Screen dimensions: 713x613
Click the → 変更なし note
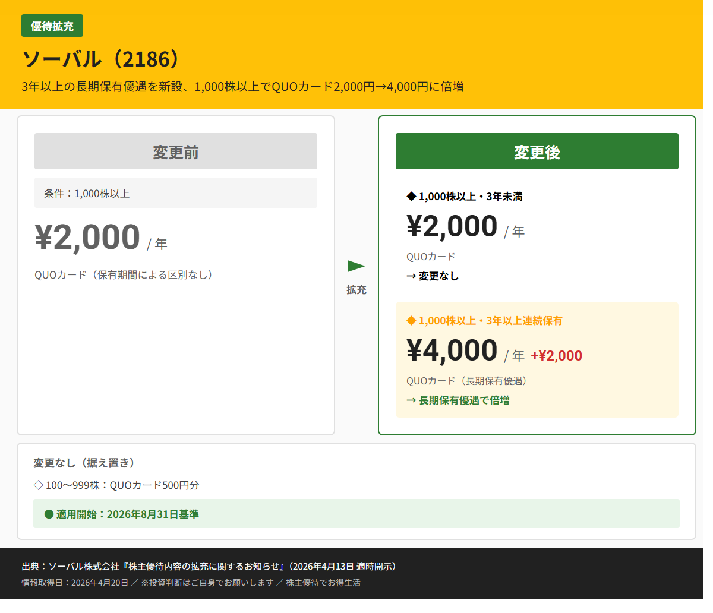433,276
